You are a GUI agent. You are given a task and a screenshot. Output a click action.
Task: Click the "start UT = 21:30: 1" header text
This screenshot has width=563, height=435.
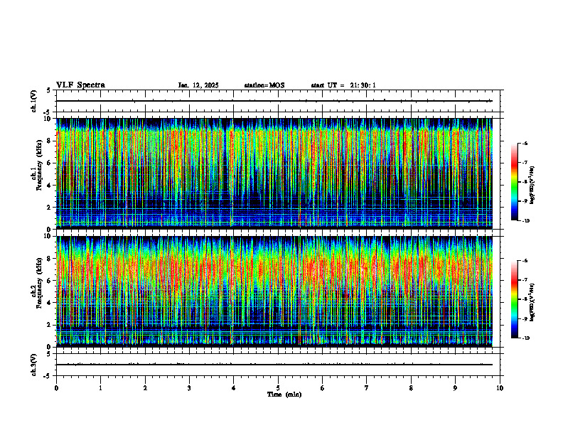pyautogui.click(x=343, y=85)
